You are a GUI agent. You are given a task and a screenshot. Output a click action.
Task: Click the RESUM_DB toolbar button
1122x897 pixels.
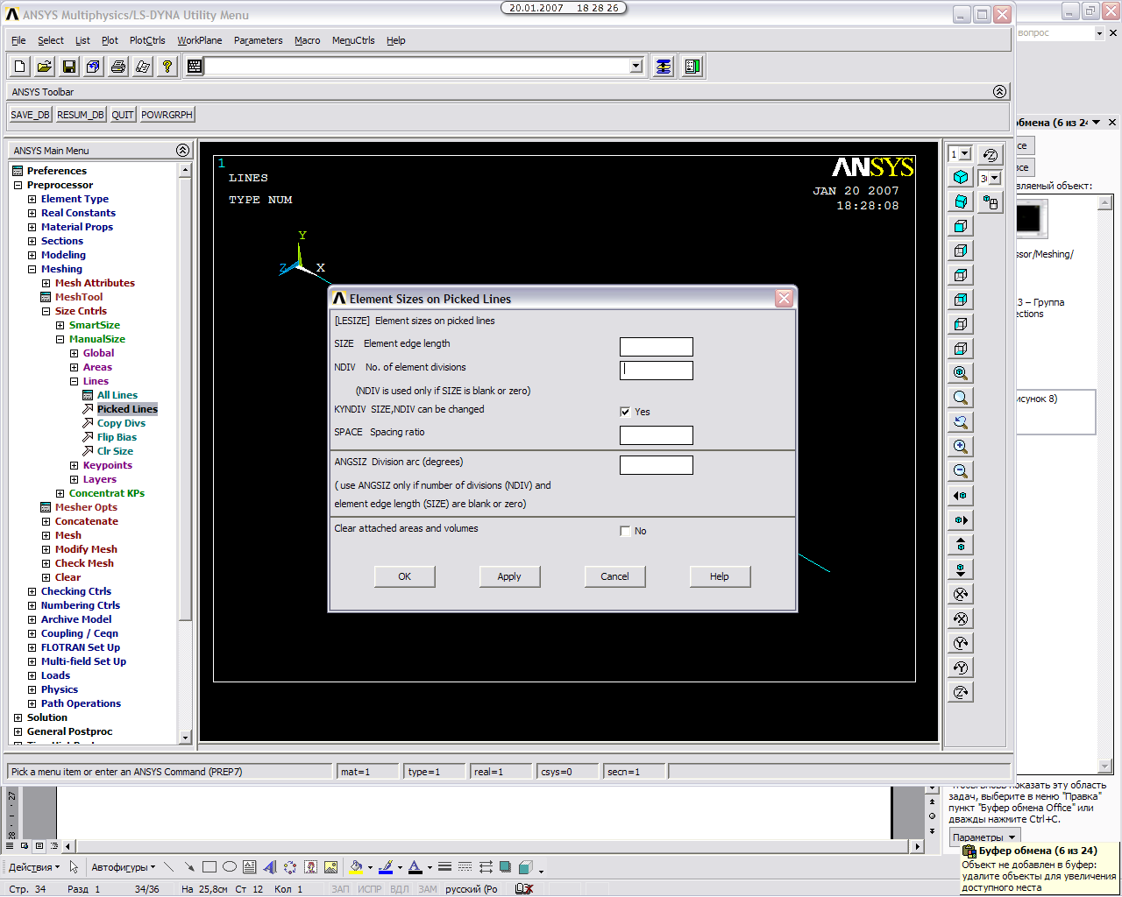pos(81,115)
